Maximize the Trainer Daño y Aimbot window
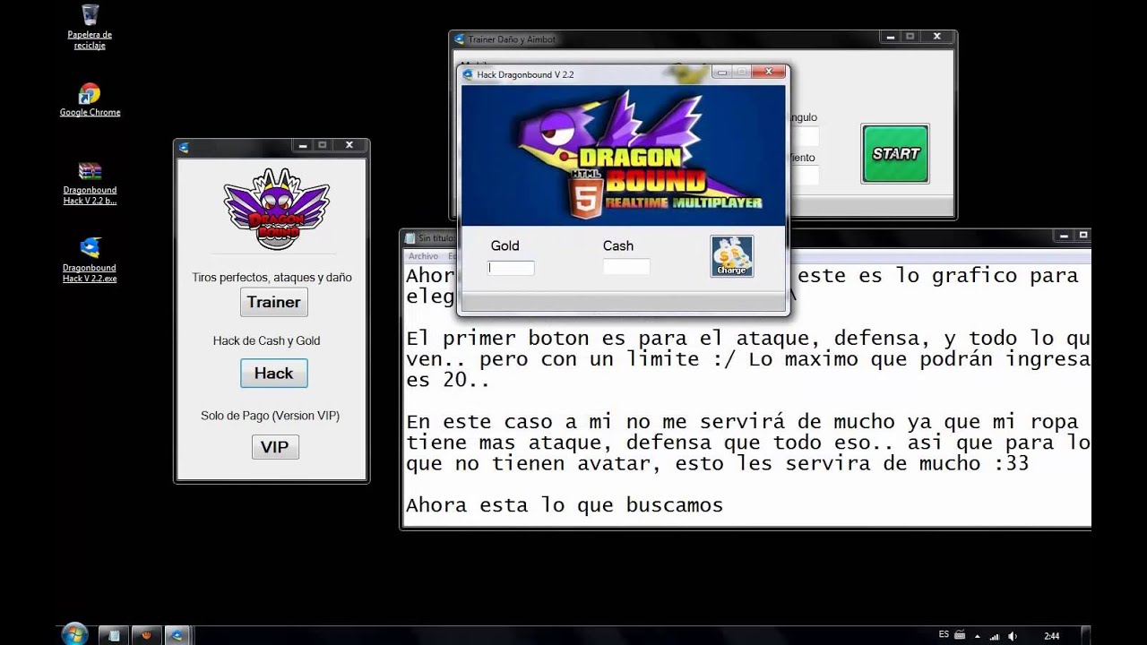 point(910,37)
